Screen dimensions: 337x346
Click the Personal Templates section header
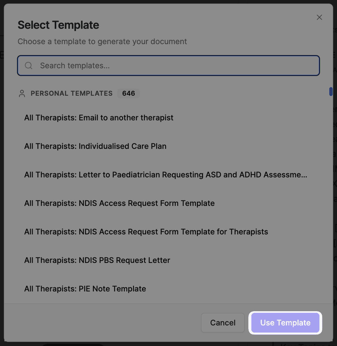(72, 93)
